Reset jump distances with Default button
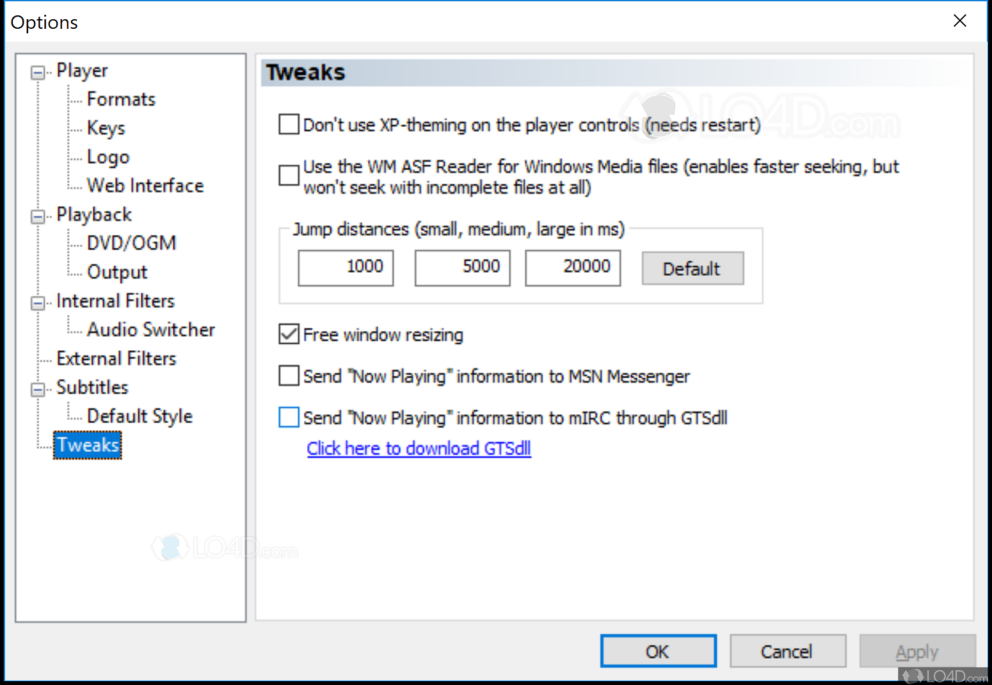 tap(692, 268)
